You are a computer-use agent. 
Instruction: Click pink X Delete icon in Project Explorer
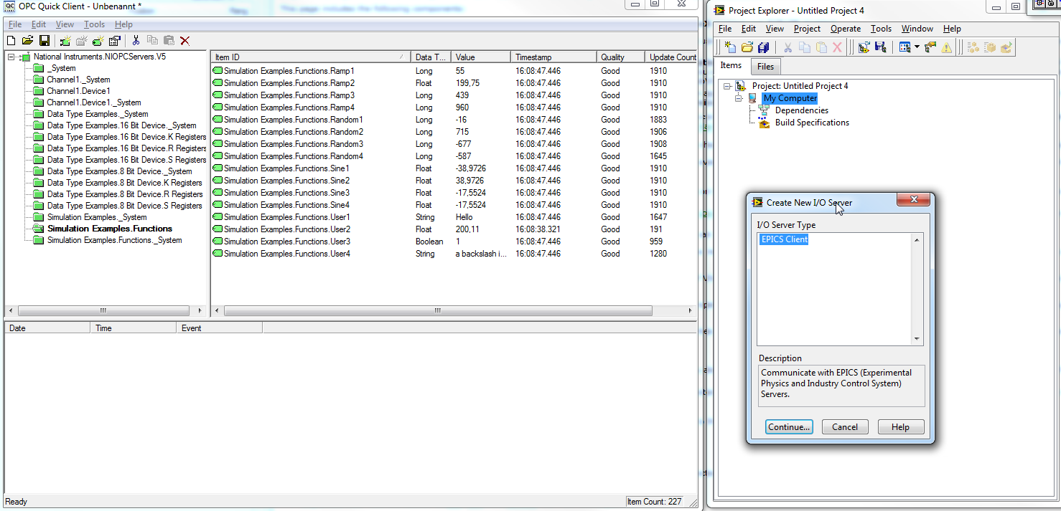837,47
